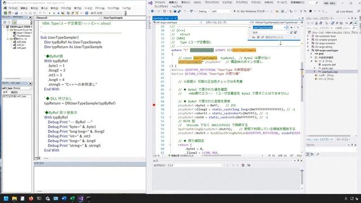Expand the 01-create-project node
The image size is (361, 203).
pos(308,39)
